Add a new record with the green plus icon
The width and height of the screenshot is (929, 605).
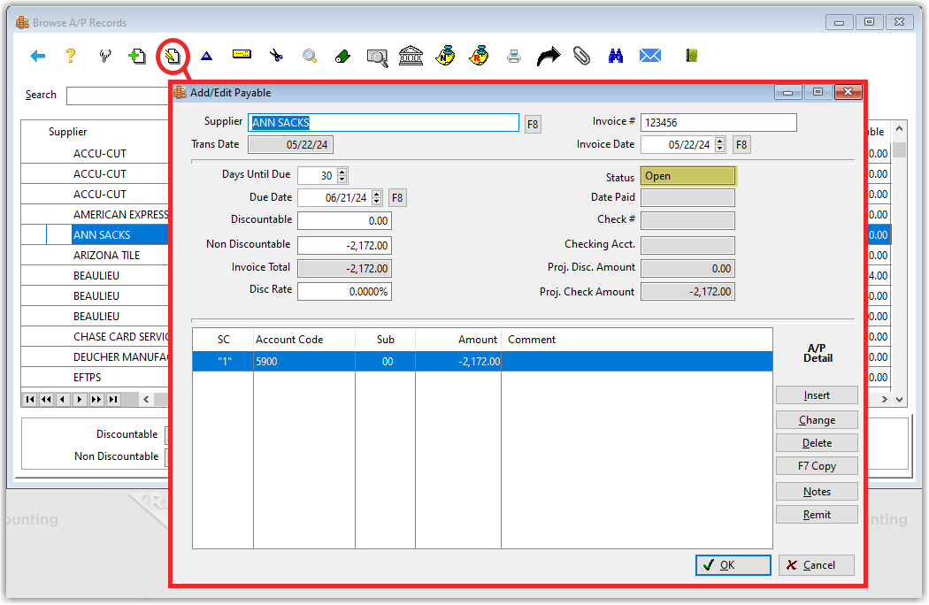137,55
